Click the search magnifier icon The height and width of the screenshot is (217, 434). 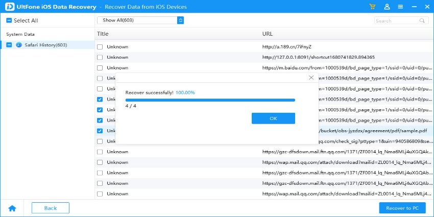[422, 21]
